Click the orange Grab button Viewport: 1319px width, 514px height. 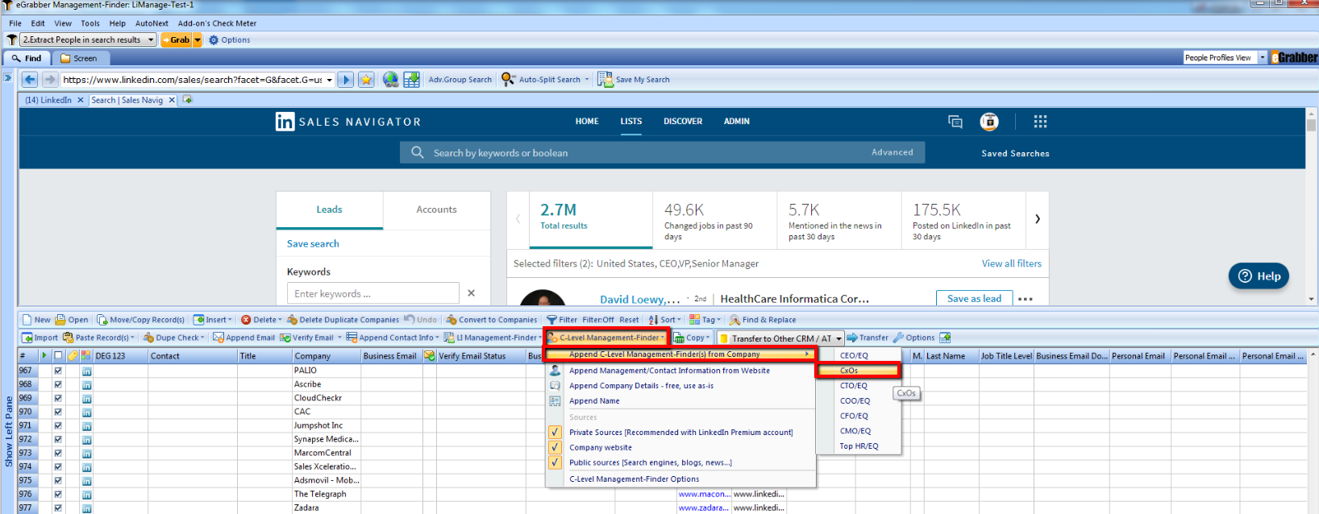[176, 39]
